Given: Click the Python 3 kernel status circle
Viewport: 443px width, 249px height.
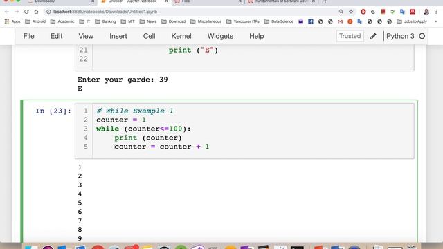Looking at the screenshot, I should click(x=422, y=36).
